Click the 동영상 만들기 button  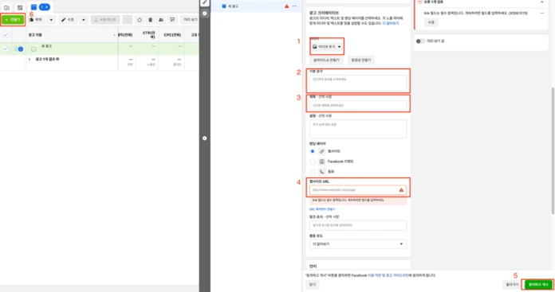[x=361, y=60]
